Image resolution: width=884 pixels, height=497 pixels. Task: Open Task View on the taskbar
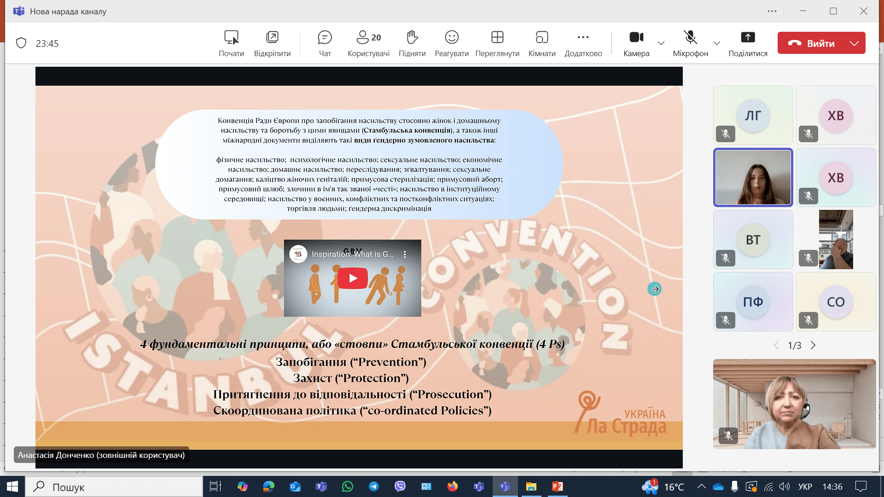[215, 486]
